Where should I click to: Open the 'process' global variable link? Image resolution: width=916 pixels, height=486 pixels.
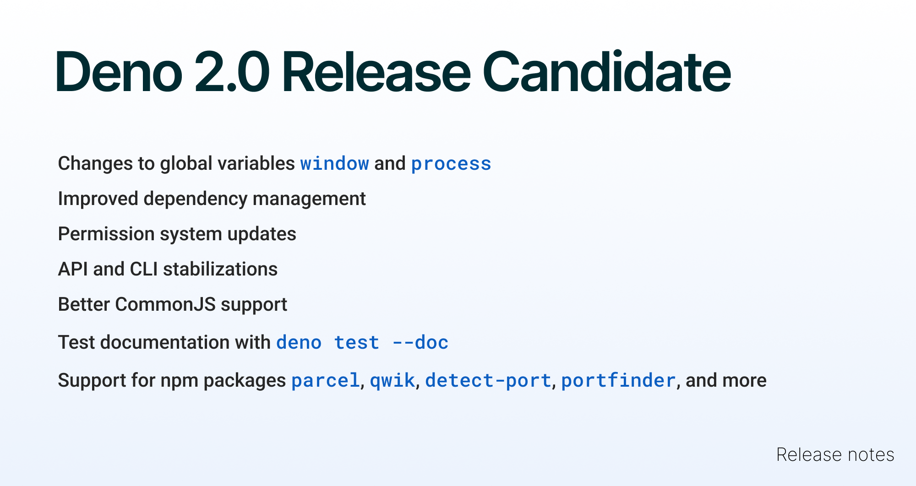451,164
